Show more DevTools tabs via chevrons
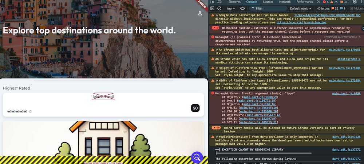This screenshot has width=364, height=164. pyautogui.click(x=318, y=2)
